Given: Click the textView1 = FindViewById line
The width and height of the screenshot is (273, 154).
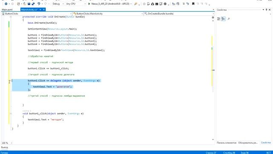Looking at the screenshot, I should (66, 50).
